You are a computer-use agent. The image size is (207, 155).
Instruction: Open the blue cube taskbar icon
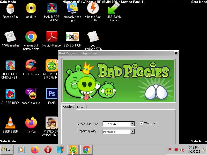pyautogui.click(x=61, y=150)
